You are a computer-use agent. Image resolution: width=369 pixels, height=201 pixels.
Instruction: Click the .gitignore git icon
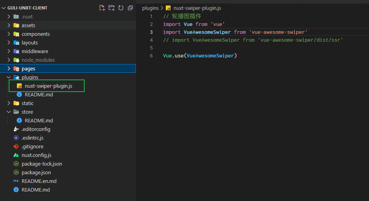pyautogui.click(x=16, y=146)
